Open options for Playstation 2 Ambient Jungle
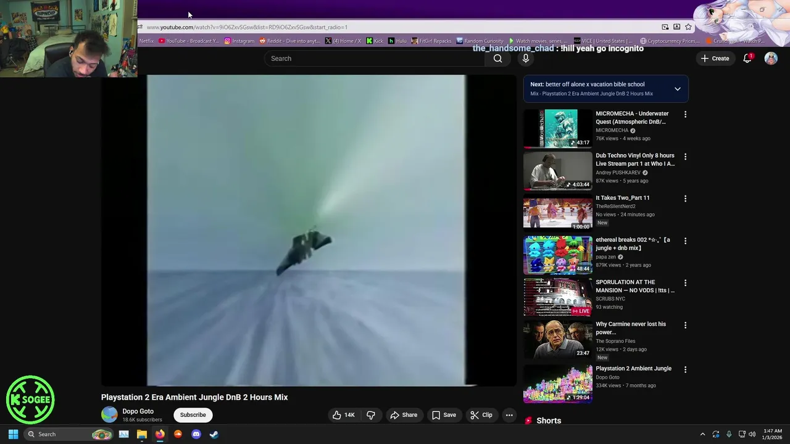 [685, 369]
